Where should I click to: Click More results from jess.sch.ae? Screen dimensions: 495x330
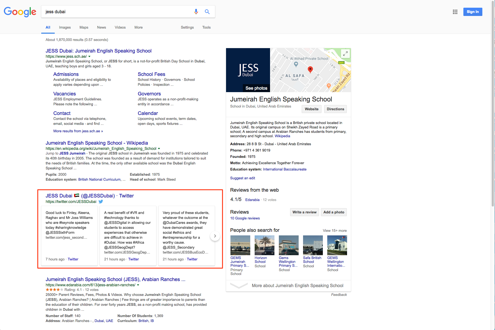(78, 131)
